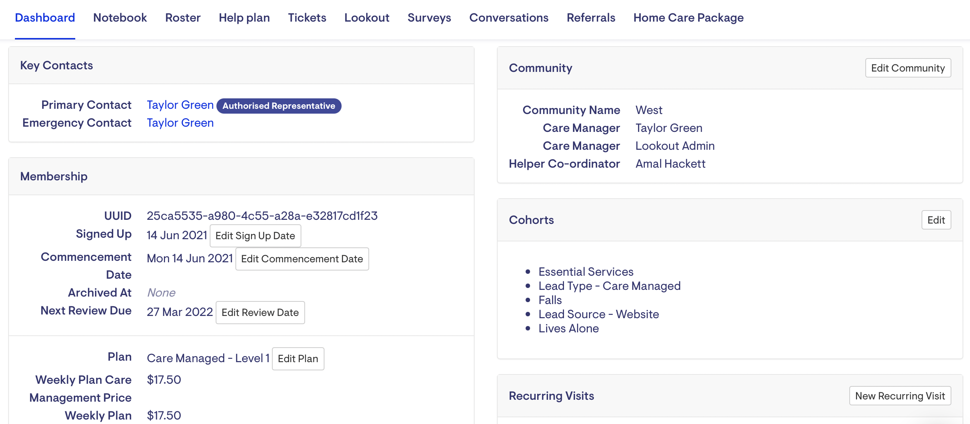The height and width of the screenshot is (424, 970).
Task: Open Emergency Contact Taylor Green link
Action: coord(180,123)
